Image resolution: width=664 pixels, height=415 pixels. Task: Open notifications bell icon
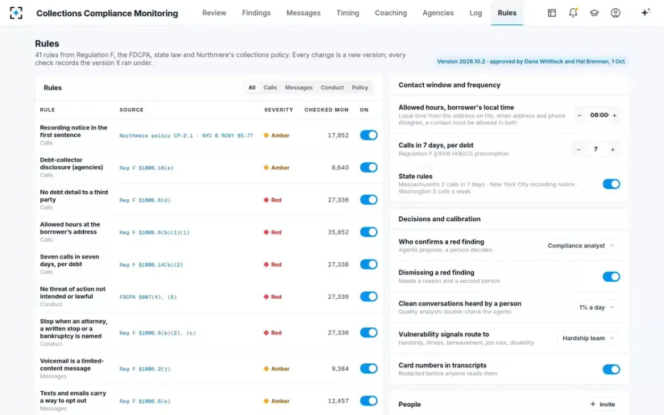coord(573,13)
